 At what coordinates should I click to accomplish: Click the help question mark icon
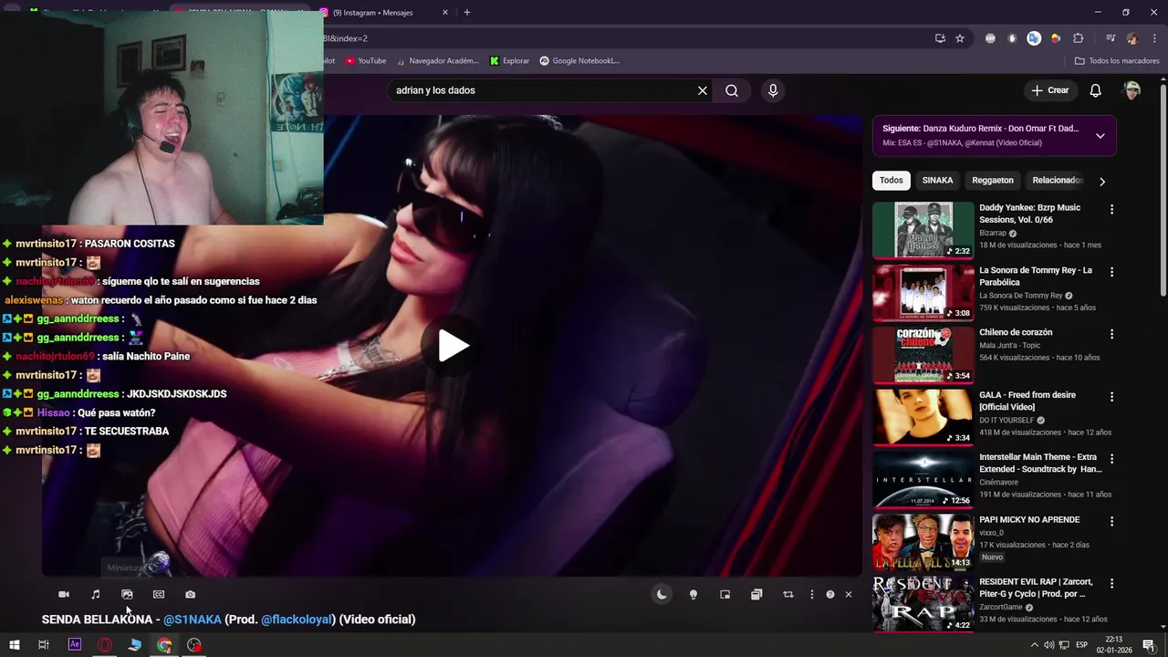[830, 594]
